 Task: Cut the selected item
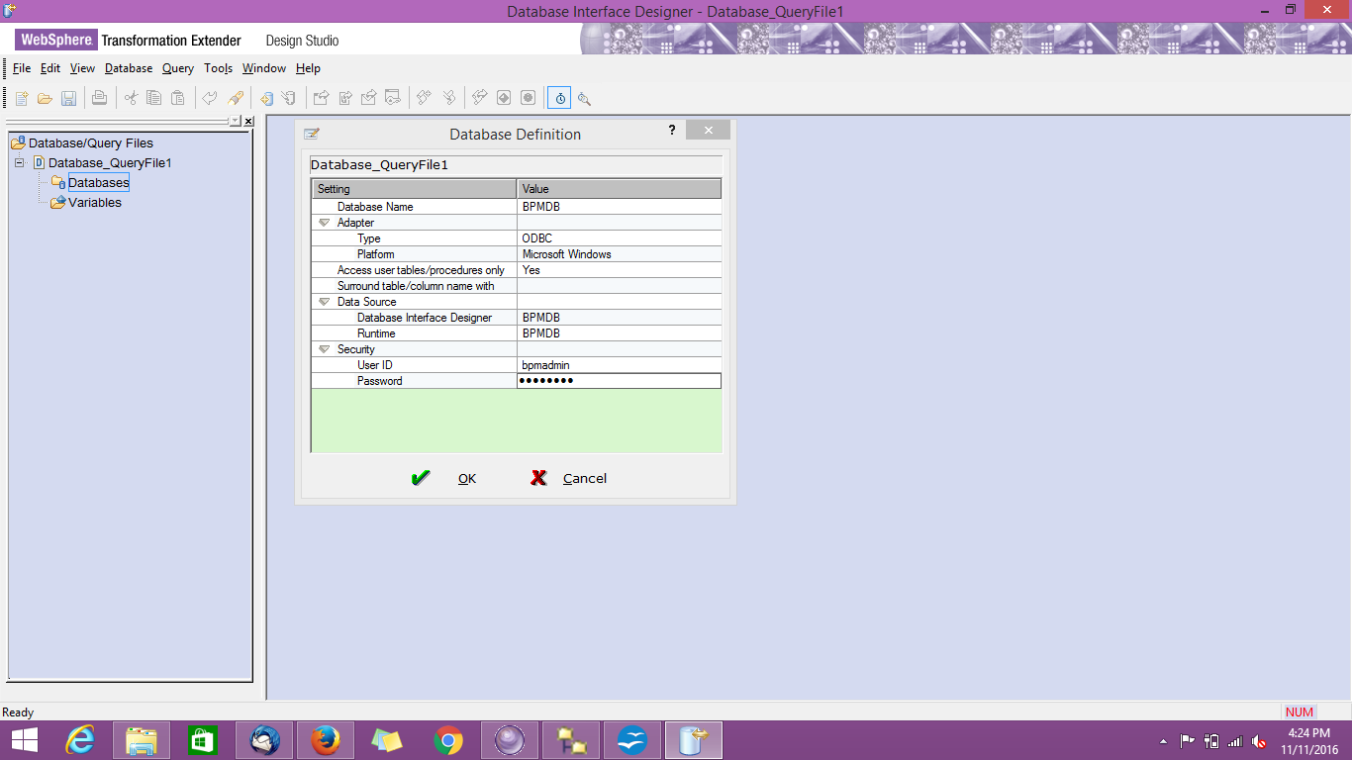pyautogui.click(x=130, y=97)
